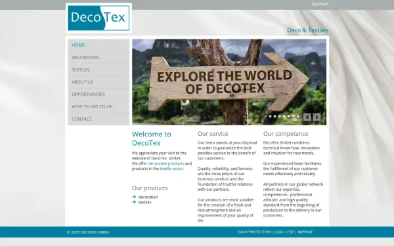This screenshot has width=394, height=246.
Task: Click the Explore the World banner image
Action: [229, 82]
